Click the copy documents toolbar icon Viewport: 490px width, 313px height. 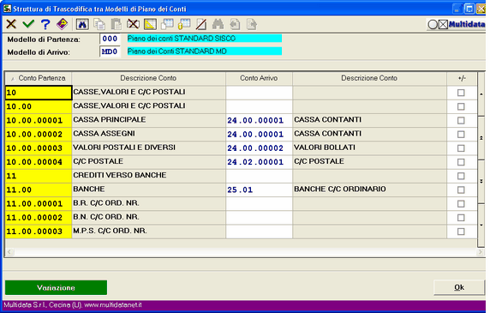[x=99, y=24]
